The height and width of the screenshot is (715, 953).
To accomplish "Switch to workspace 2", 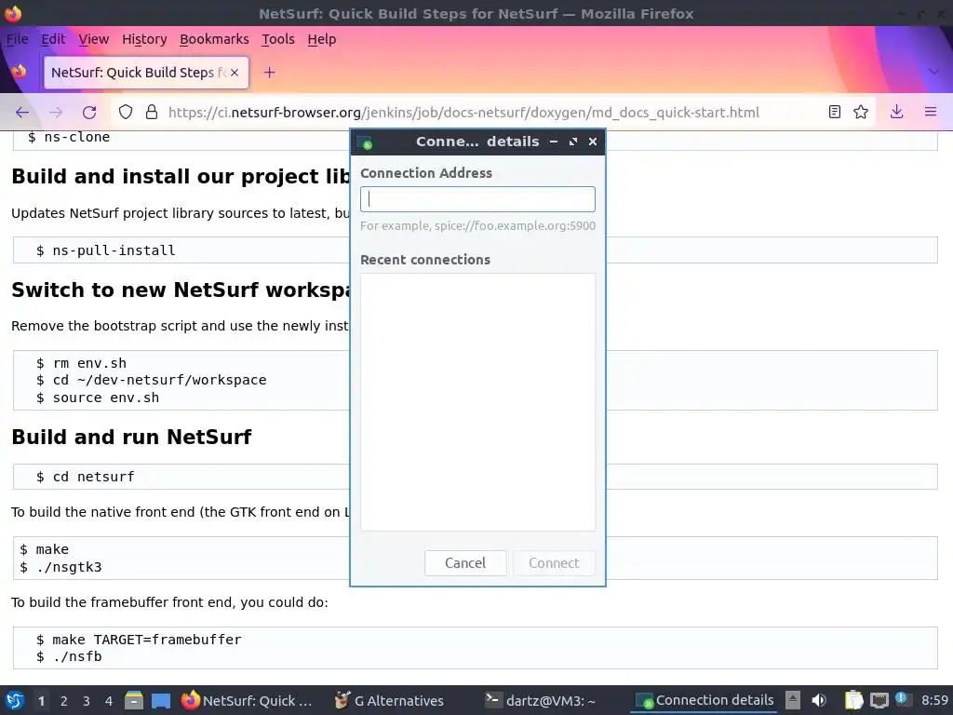I will pyautogui.click(x=64, y=701).
